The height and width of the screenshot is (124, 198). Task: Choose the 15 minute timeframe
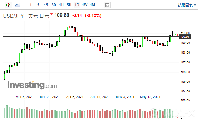point(46,5)
